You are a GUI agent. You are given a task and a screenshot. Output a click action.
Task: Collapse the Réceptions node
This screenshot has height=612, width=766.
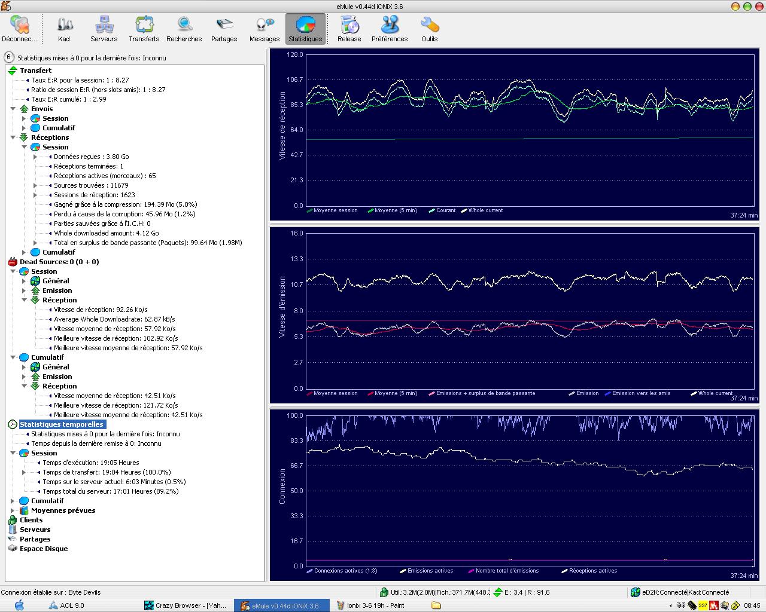coord(13,137)
